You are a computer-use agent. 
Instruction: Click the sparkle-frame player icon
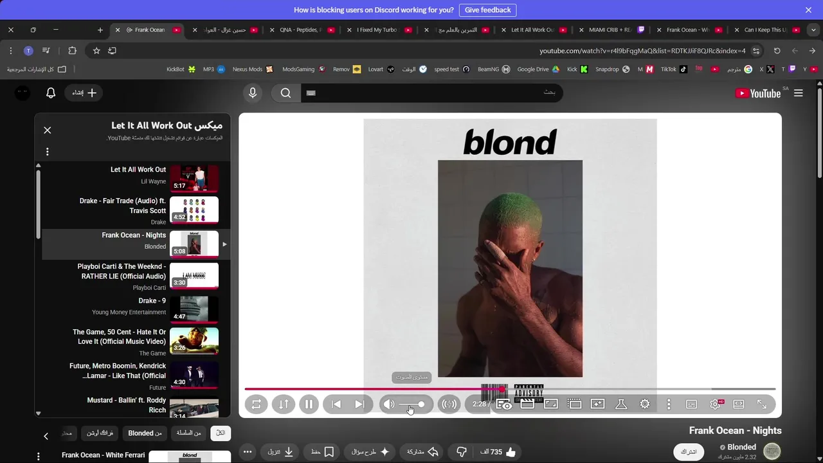coord(598,404)
